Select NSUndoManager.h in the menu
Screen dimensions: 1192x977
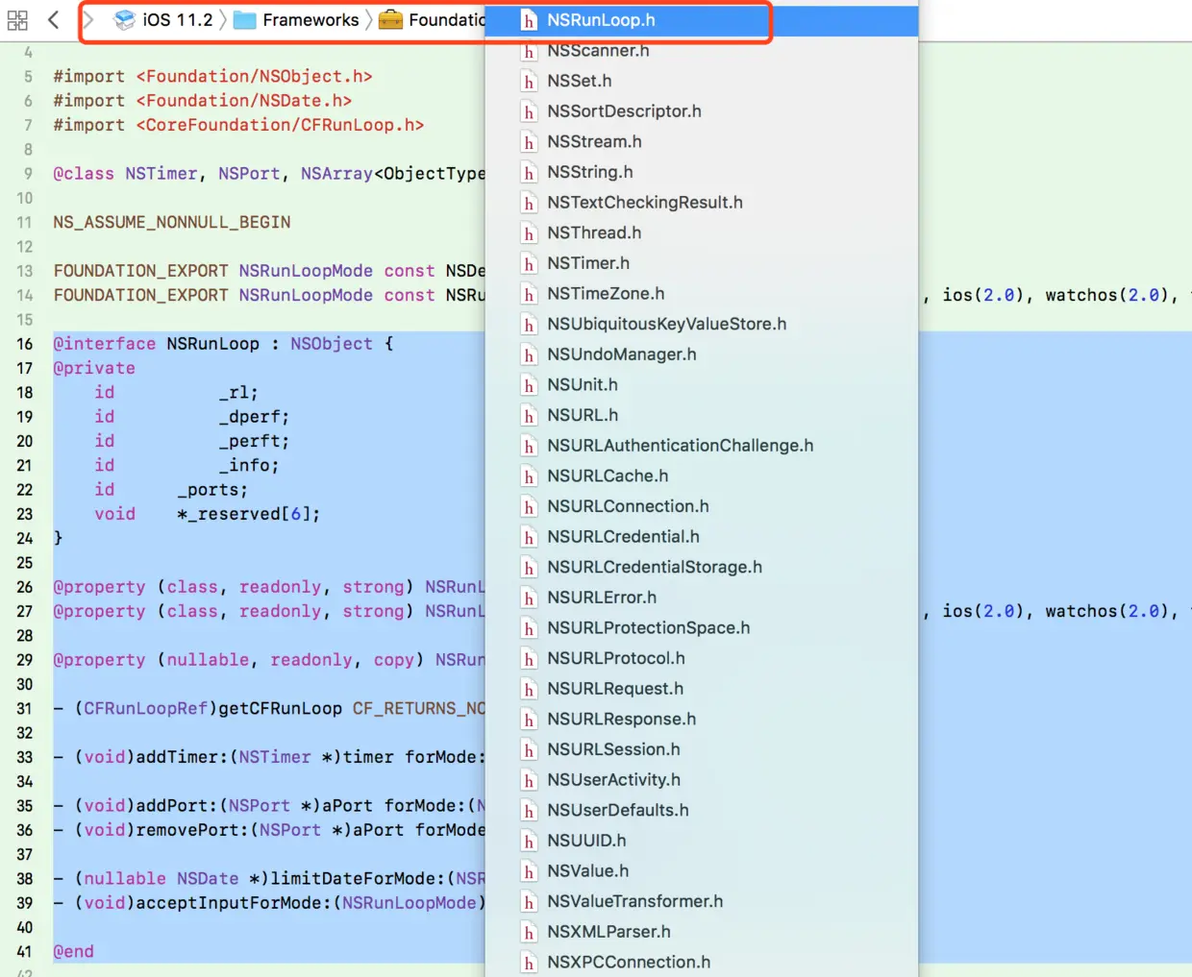click(x=702, y=354)
